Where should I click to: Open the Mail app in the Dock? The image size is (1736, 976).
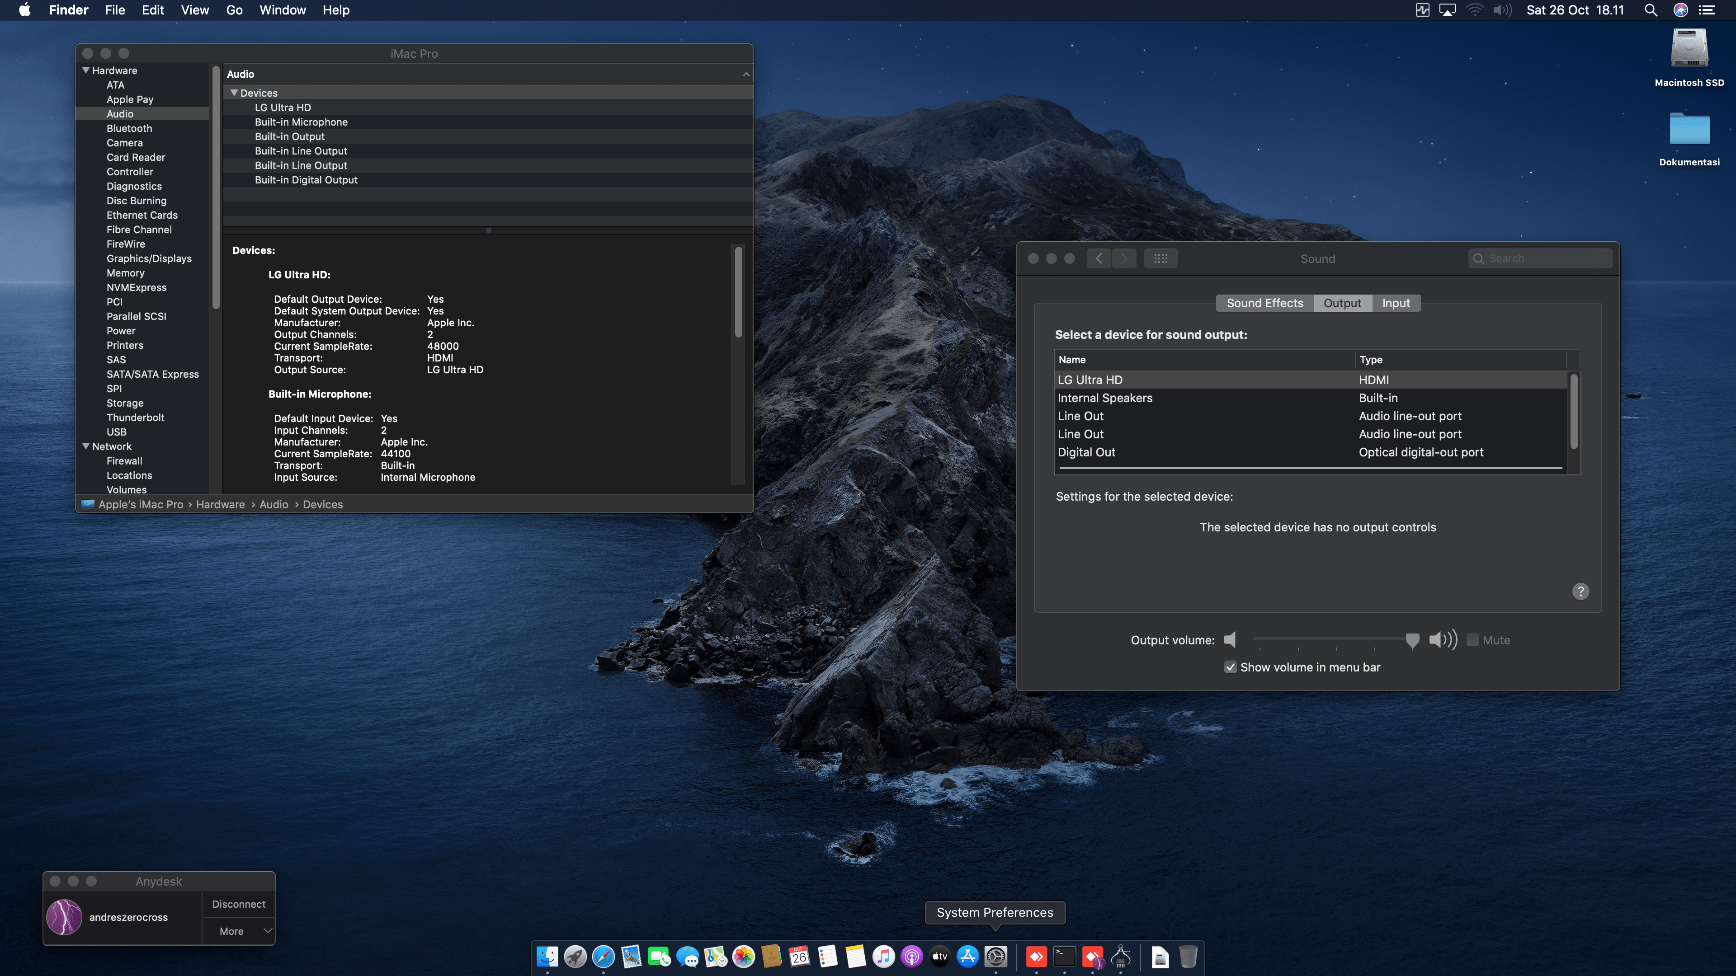(632, 956)
